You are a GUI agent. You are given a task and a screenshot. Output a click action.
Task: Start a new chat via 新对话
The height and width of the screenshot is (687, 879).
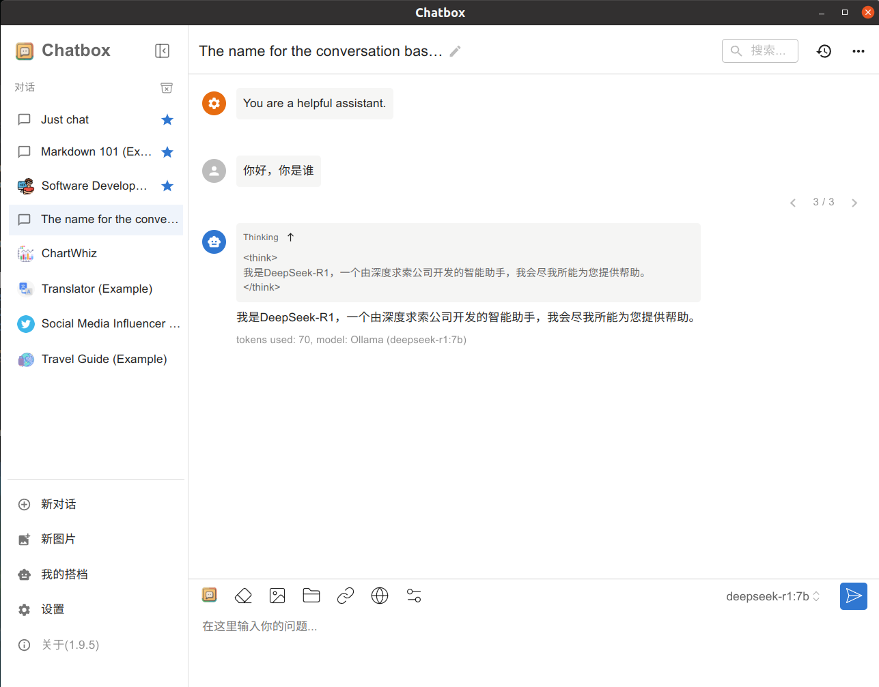(96, 504)
